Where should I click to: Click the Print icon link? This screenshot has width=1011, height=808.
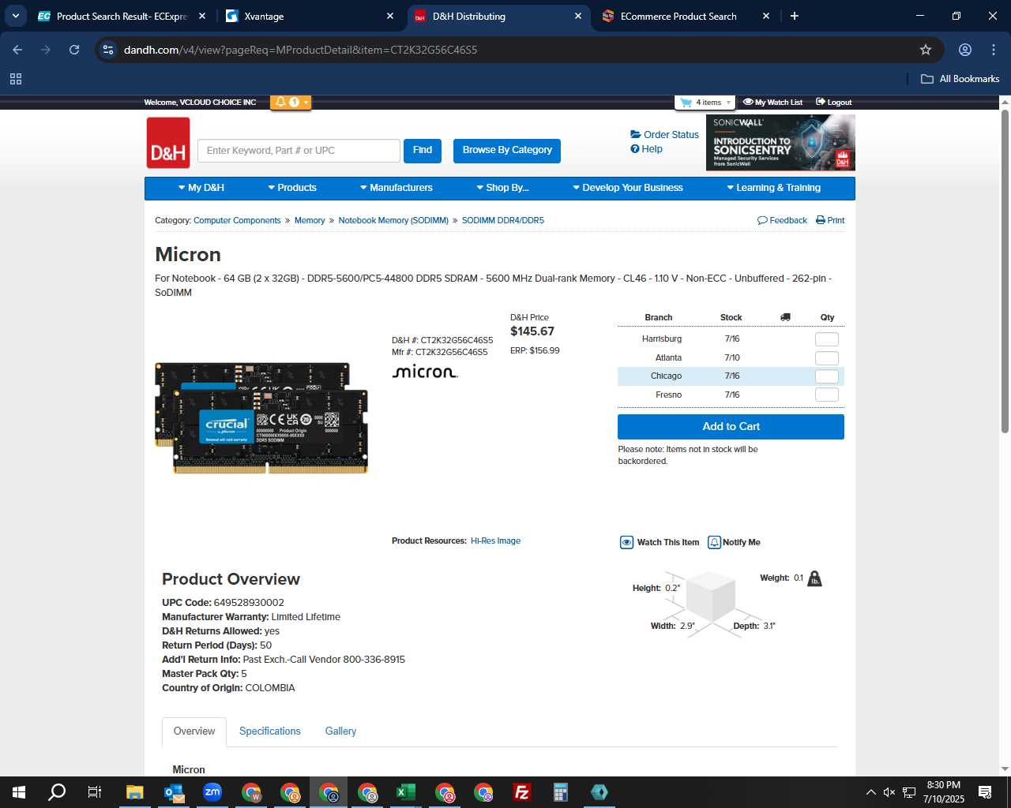[x=830, y=221]
